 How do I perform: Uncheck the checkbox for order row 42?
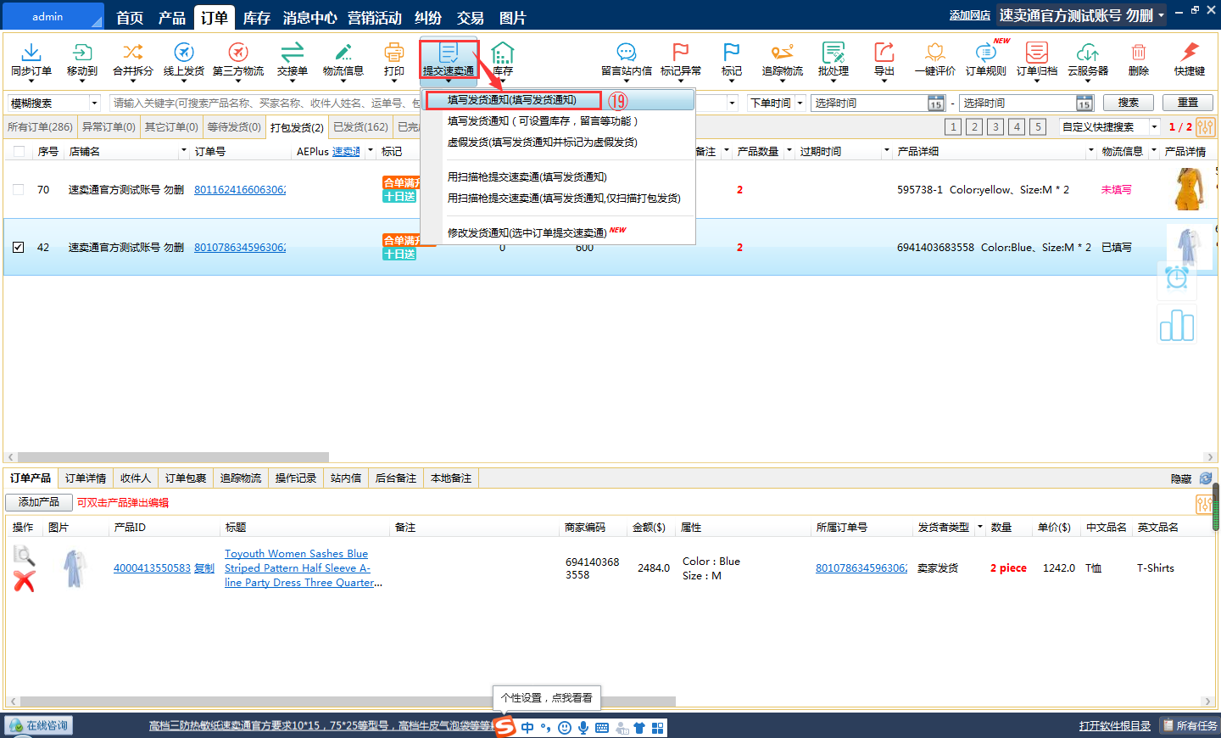19,247
